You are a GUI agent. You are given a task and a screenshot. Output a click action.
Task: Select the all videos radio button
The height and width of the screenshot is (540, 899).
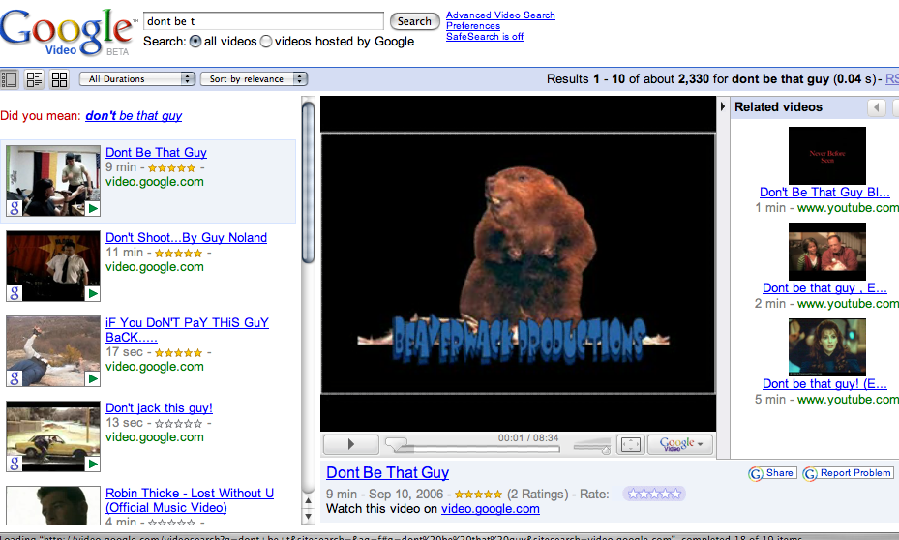pyautogui.click(x=195, y=42)
